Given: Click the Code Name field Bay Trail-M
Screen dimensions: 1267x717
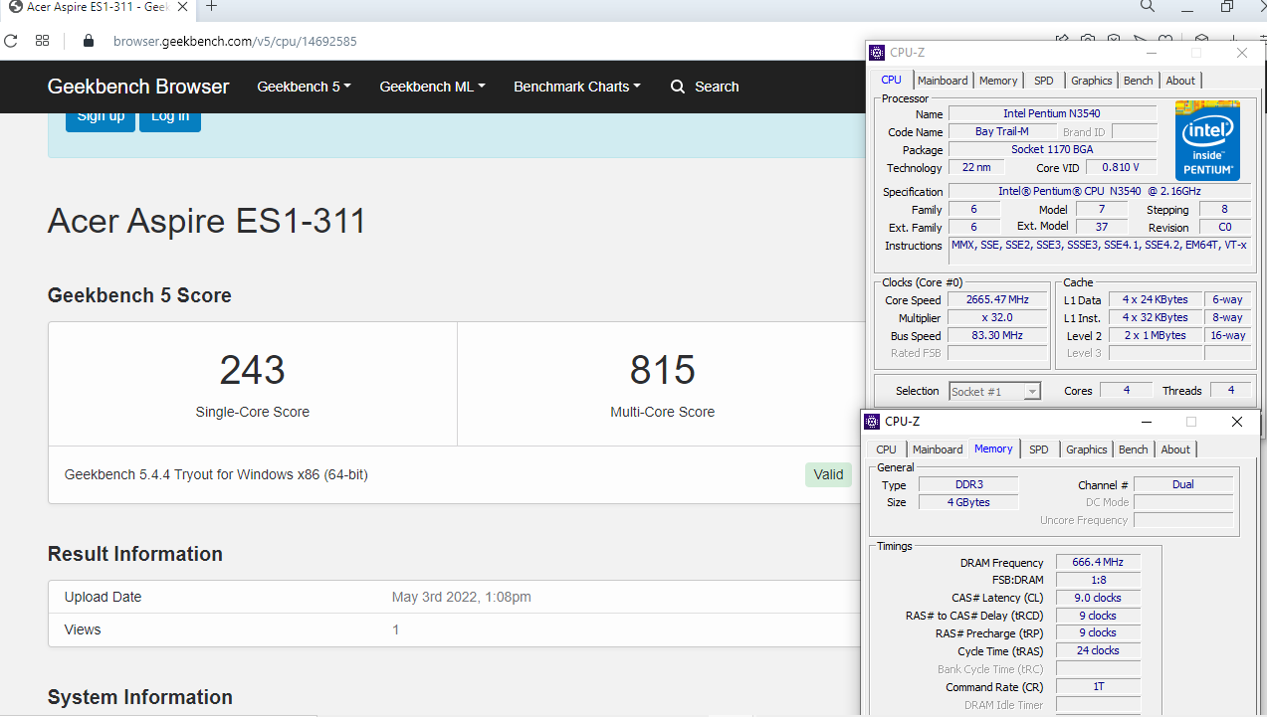Looking at the screenshot, I should click(x=1002, y=132).
